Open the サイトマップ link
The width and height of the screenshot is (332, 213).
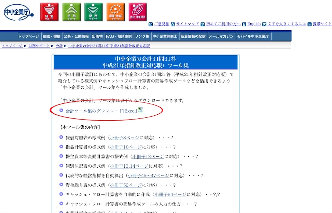pyautogui.click(x=188, y=24)
